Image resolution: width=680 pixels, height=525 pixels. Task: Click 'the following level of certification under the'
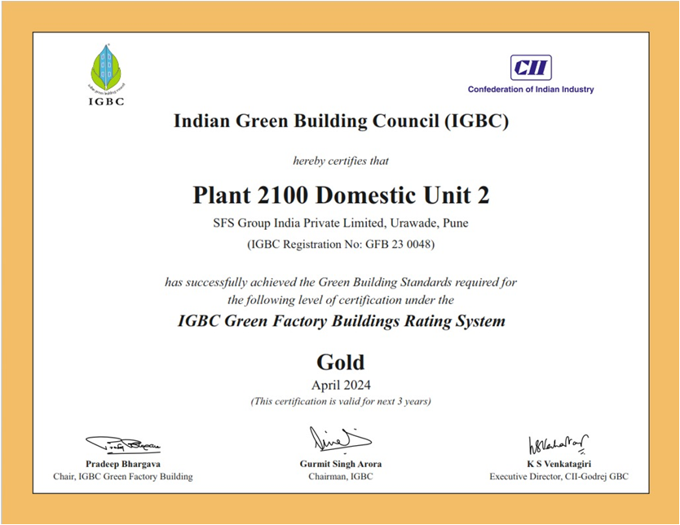tap(341, 300)
